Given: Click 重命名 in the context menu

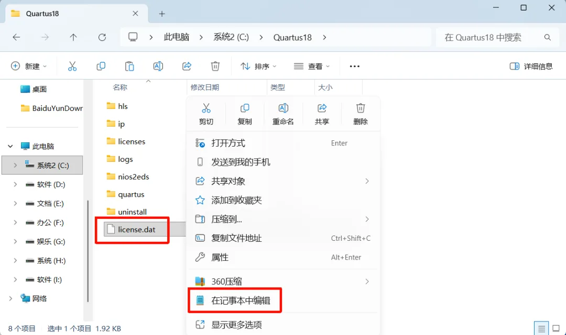Looking at the screenshot, I should [x=283, y=114].
